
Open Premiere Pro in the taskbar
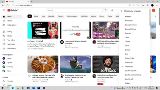click(x=39, y=88)
